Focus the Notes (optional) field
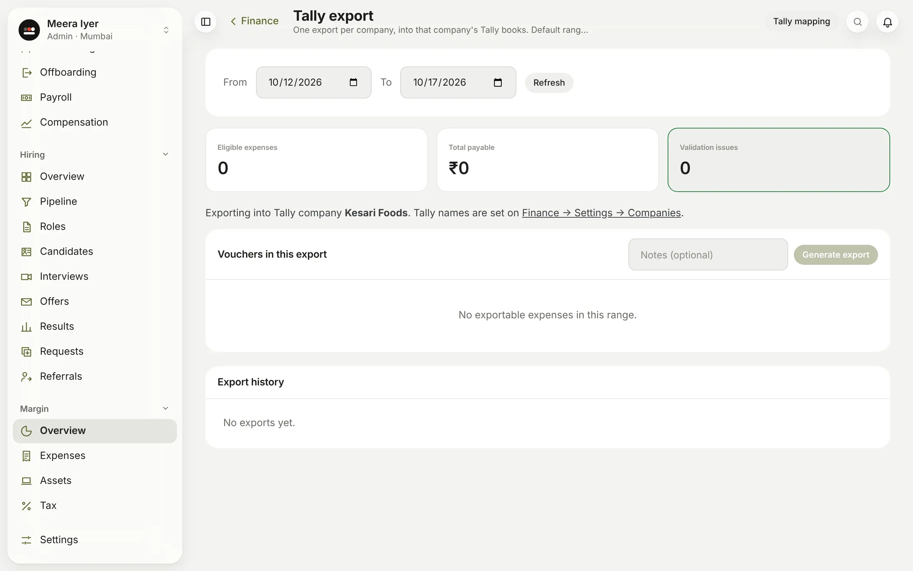This screenshot has width=913, height=571. pos(708,254)
